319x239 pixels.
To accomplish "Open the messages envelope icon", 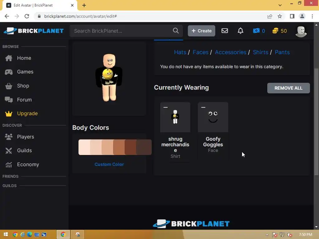I will click(x=225, y=31).
